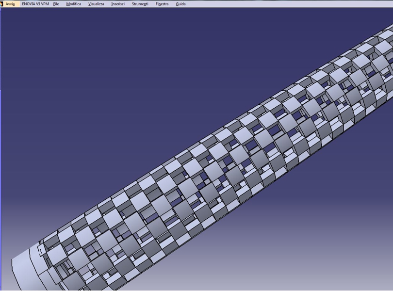Open the Inserisci menu
Viewport: 393px width, 291px height.
point(118,4)
